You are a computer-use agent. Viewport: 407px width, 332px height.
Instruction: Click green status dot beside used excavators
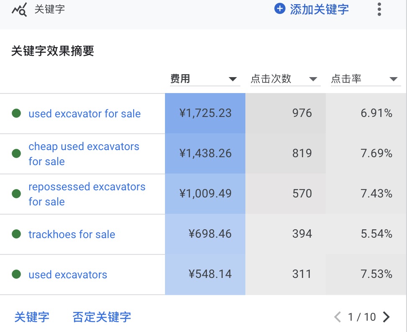[x=16, y=274]
